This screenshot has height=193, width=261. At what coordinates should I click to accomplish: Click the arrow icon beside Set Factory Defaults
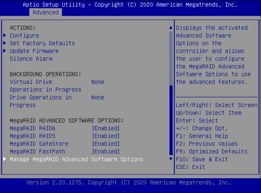click(5, 43)
